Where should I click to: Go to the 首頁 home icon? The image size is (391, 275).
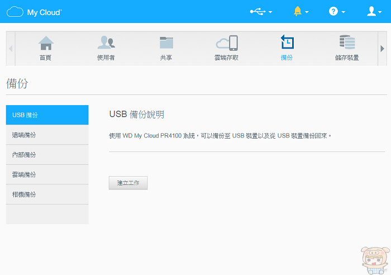coord(46,43)
